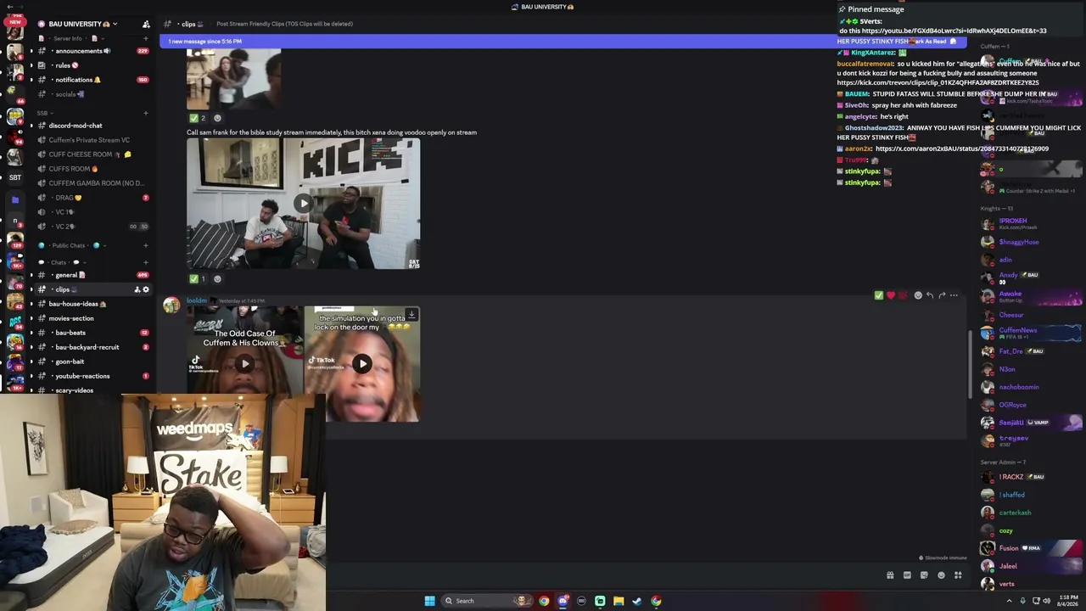
Task: Open more options for looldm message
Action: pyautogui.click(x=954, y=295)
